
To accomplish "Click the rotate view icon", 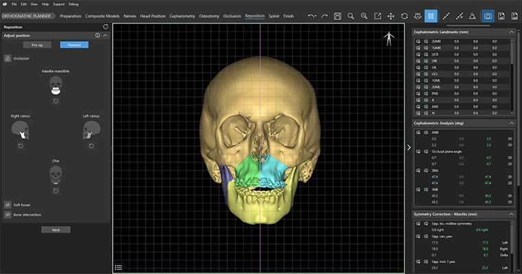I will [x=404, y=16].
